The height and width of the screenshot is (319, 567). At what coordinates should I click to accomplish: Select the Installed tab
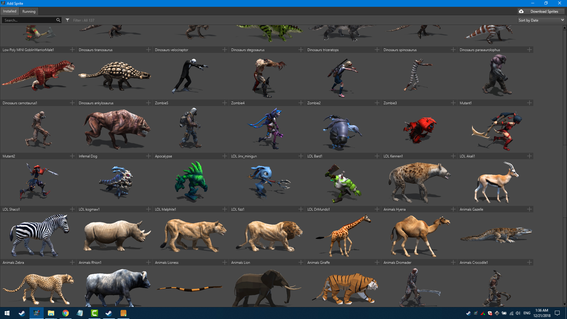[x=10, y=11]
